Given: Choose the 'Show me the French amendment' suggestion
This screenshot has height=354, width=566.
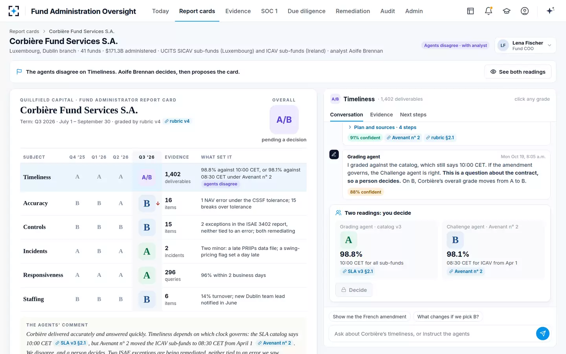Looking at the screenshot, I should point(369,317).
